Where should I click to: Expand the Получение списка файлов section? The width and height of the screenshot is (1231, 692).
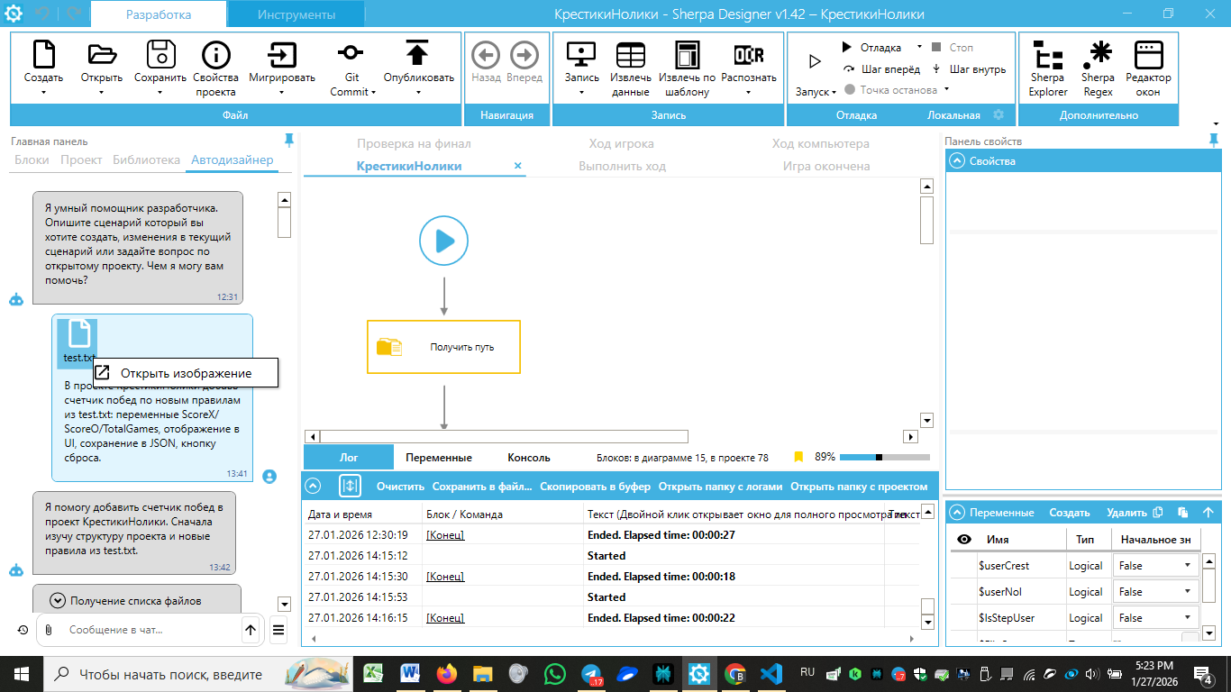click(x=58, y=600)
